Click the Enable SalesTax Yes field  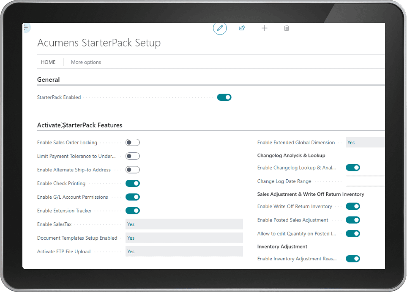pos(184,224)
